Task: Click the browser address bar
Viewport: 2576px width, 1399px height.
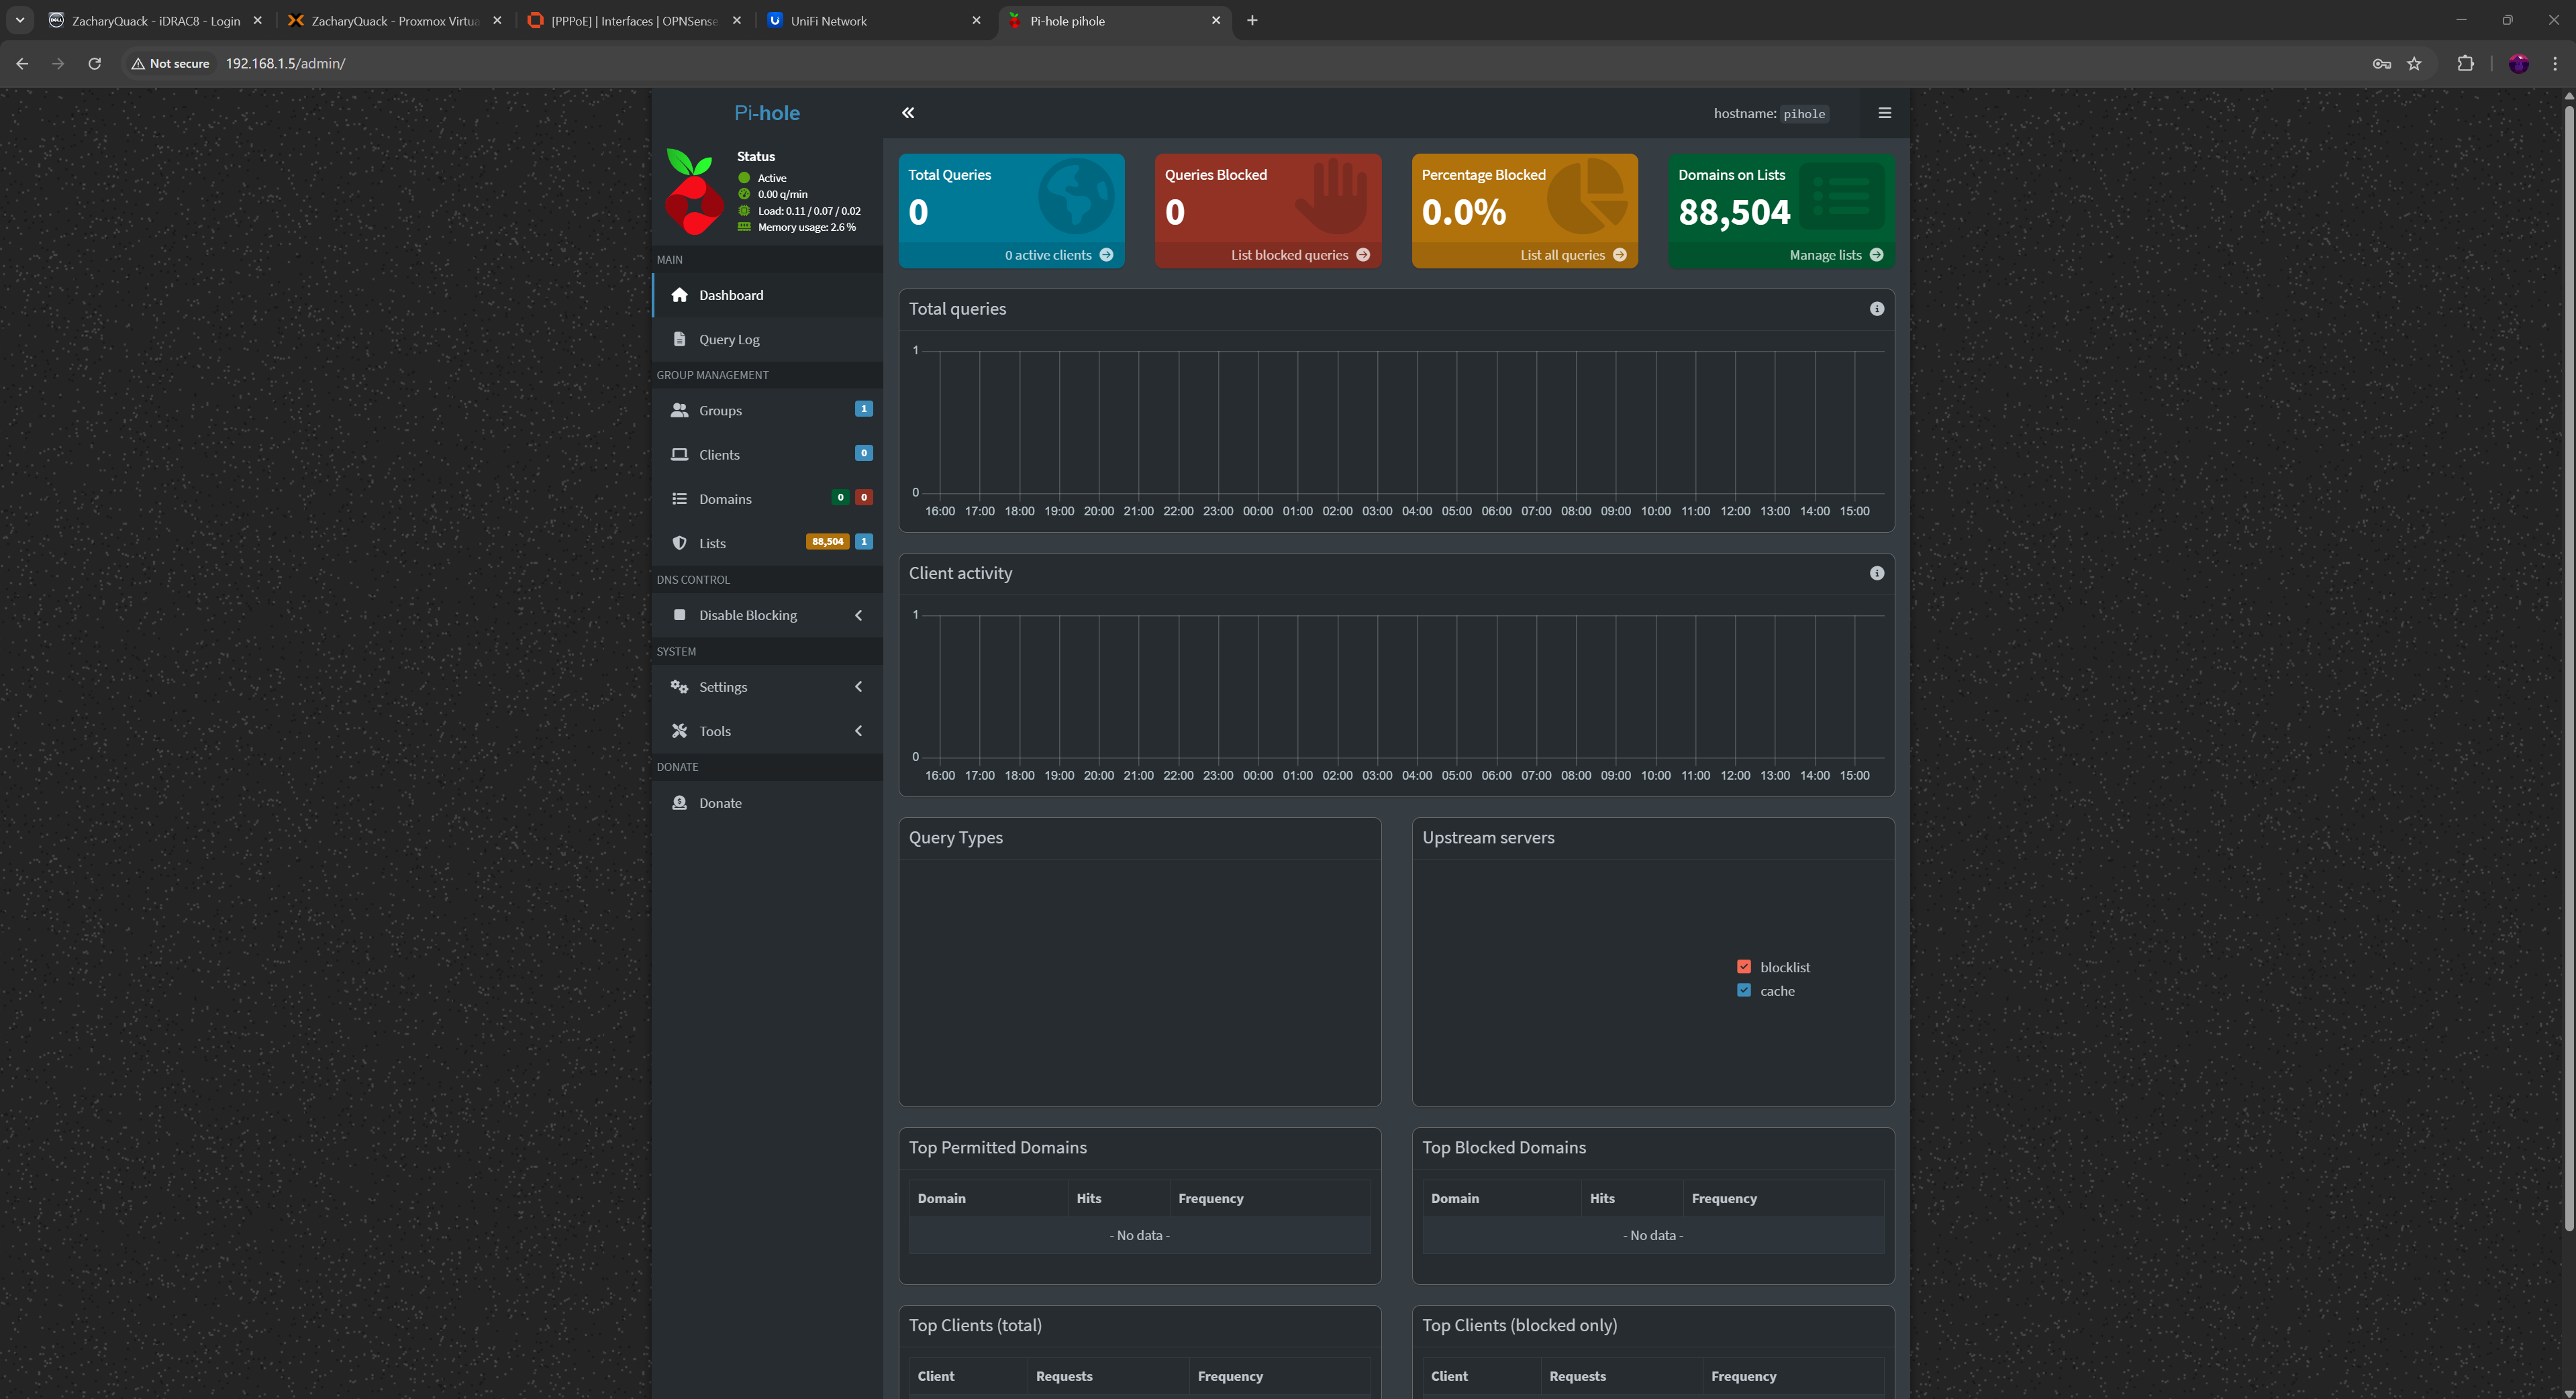Action: (x=1200, y=64)
